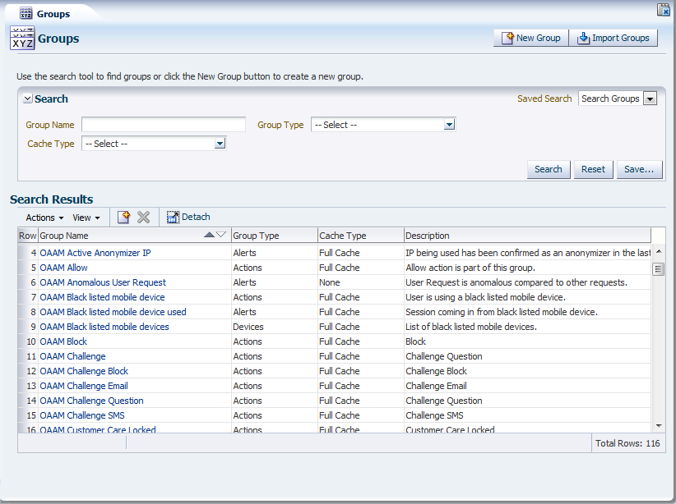Screen dimensions: 676x504
Task: Click the Groups tab XYZ icon
Action: coord(25,13)
